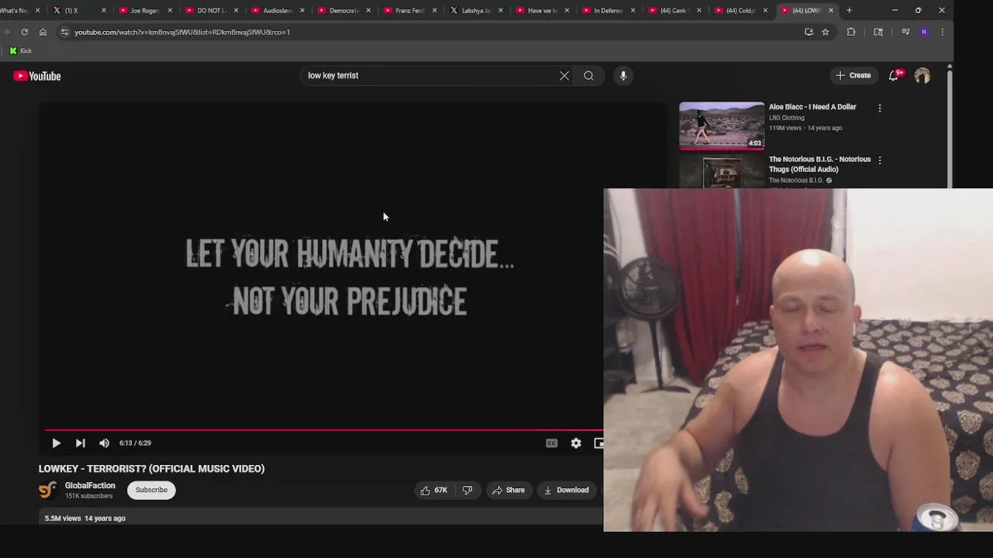Download the video
The height and width of the screenshot is (558, 993).
point(566,490)
